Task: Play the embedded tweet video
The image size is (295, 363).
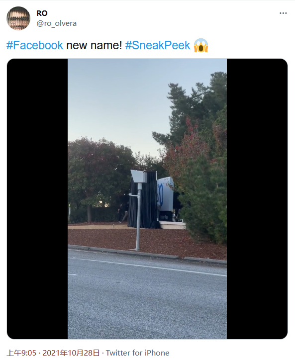Action: [x=147, y=199]
